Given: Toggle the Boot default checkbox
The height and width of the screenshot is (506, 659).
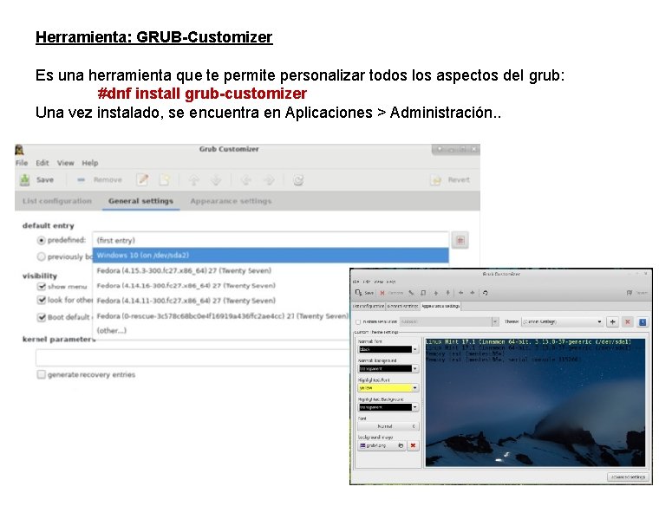Looking at the screenshot, I should click(x=42, y=317).
